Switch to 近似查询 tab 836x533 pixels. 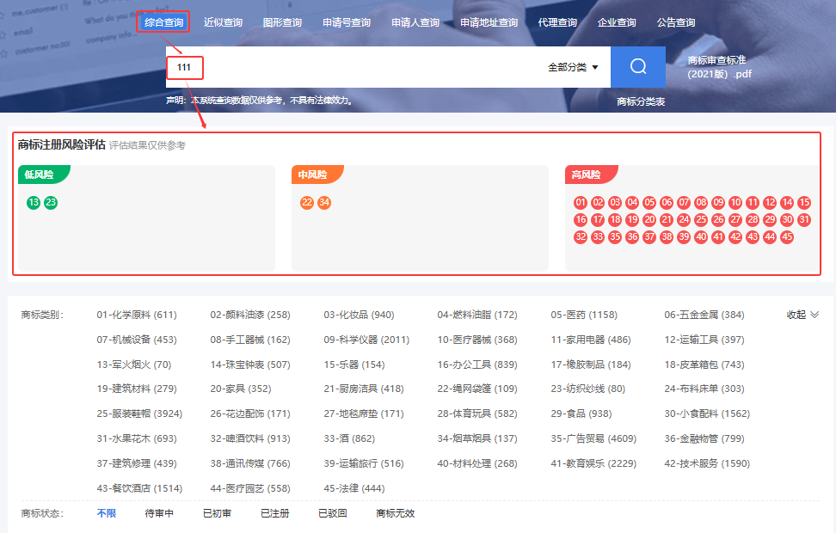[x=223, y=22]
